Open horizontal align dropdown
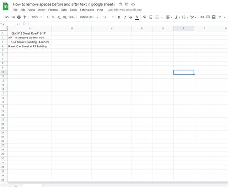228x187 pixels. [x=169, y=17]
